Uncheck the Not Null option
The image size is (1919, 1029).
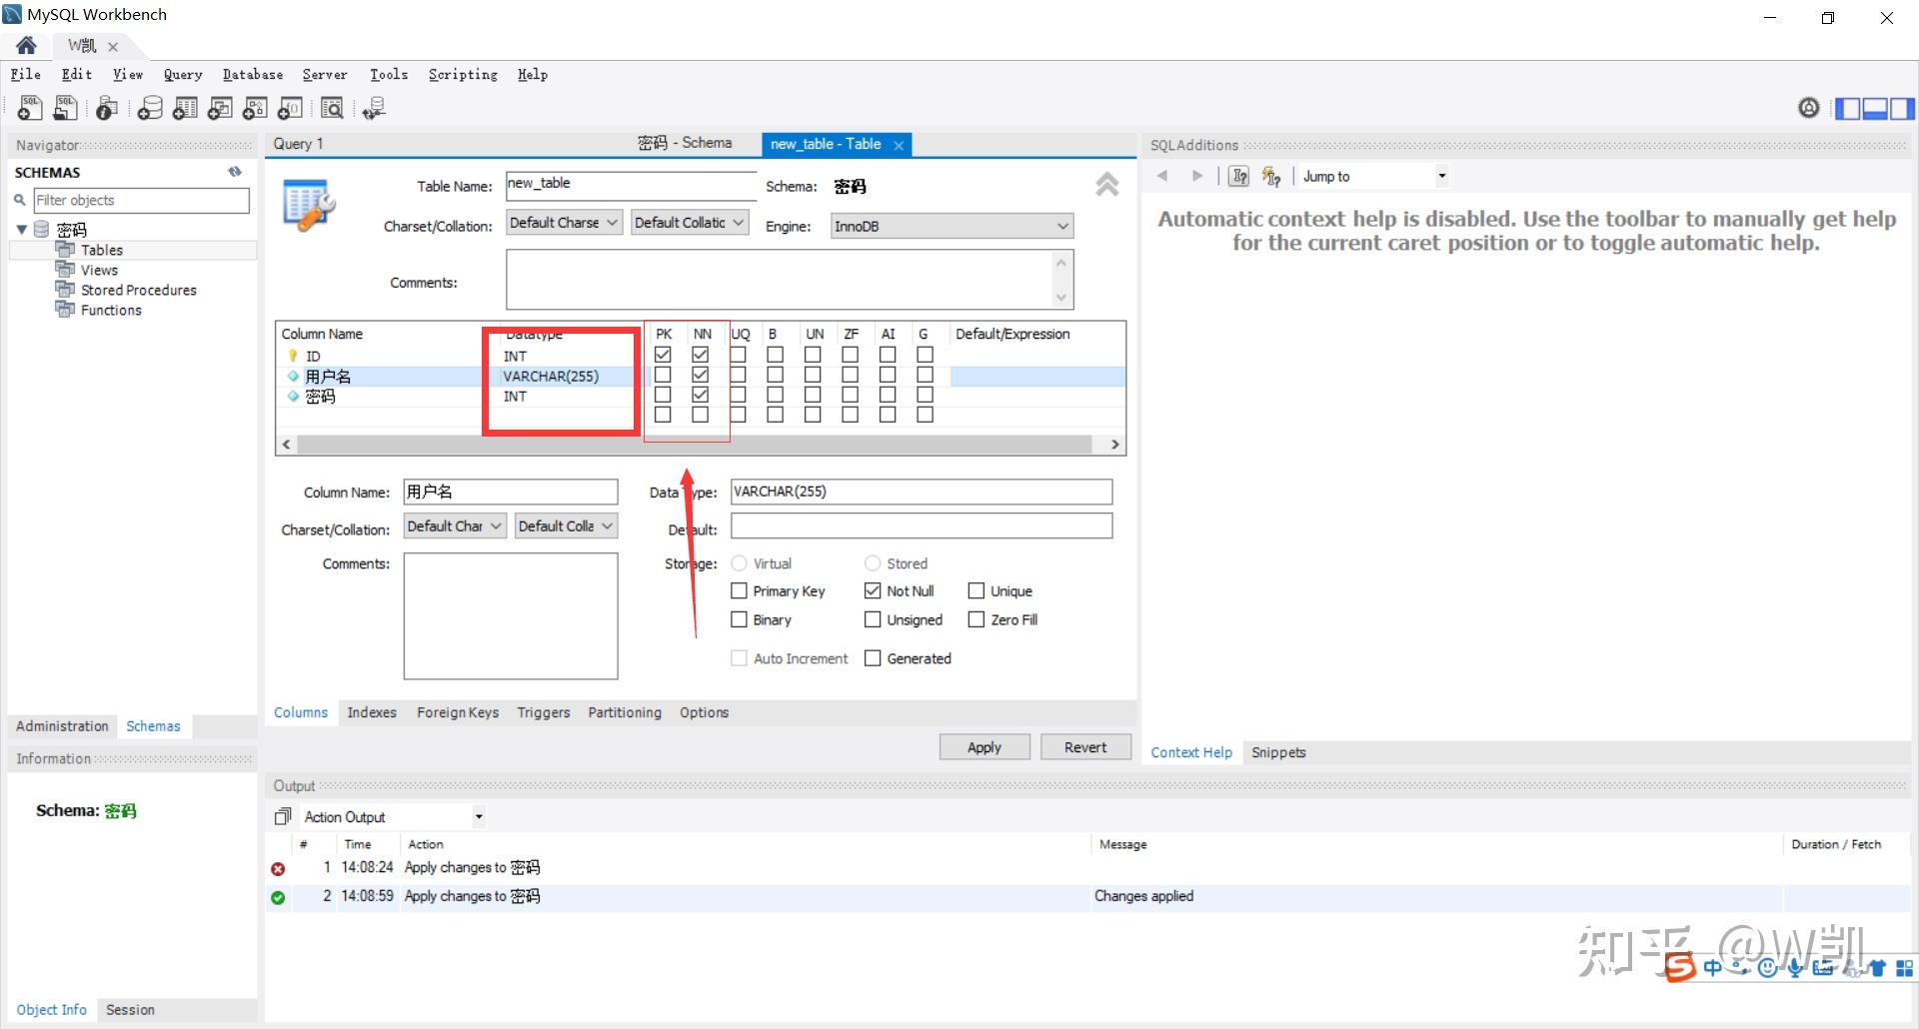873,591
